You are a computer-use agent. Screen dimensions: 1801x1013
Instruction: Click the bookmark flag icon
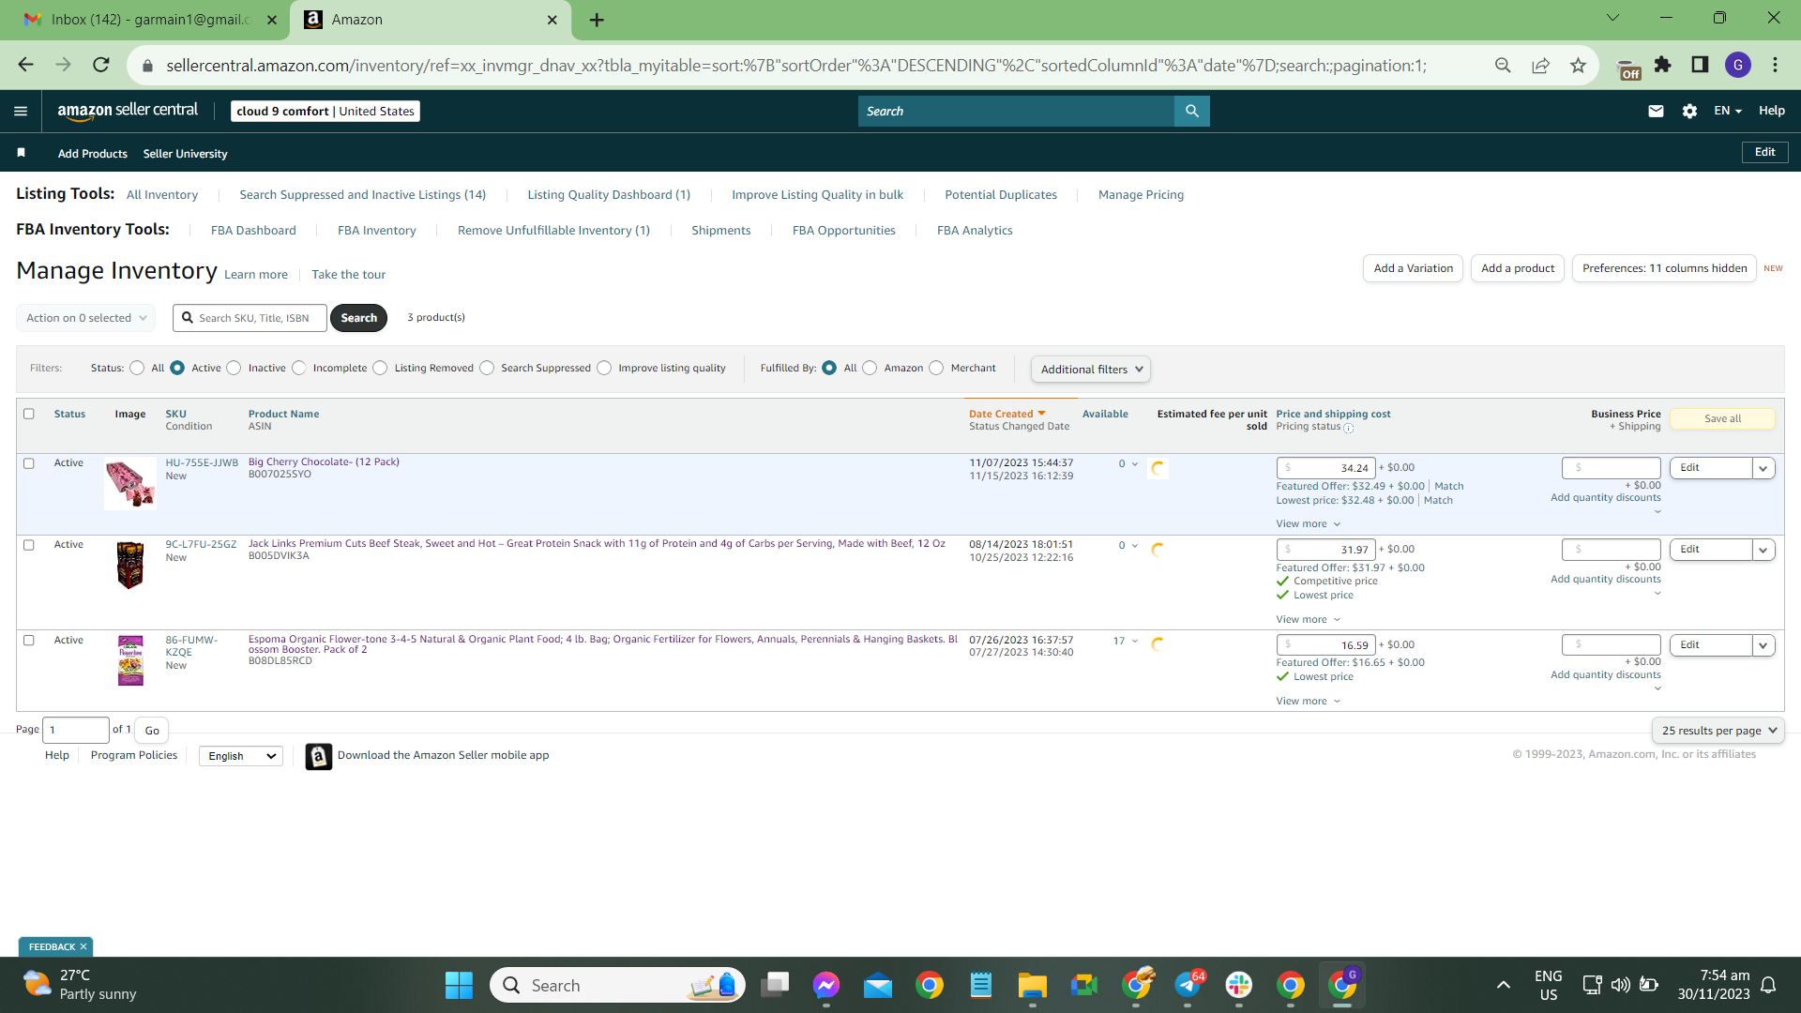click(22, 153)
